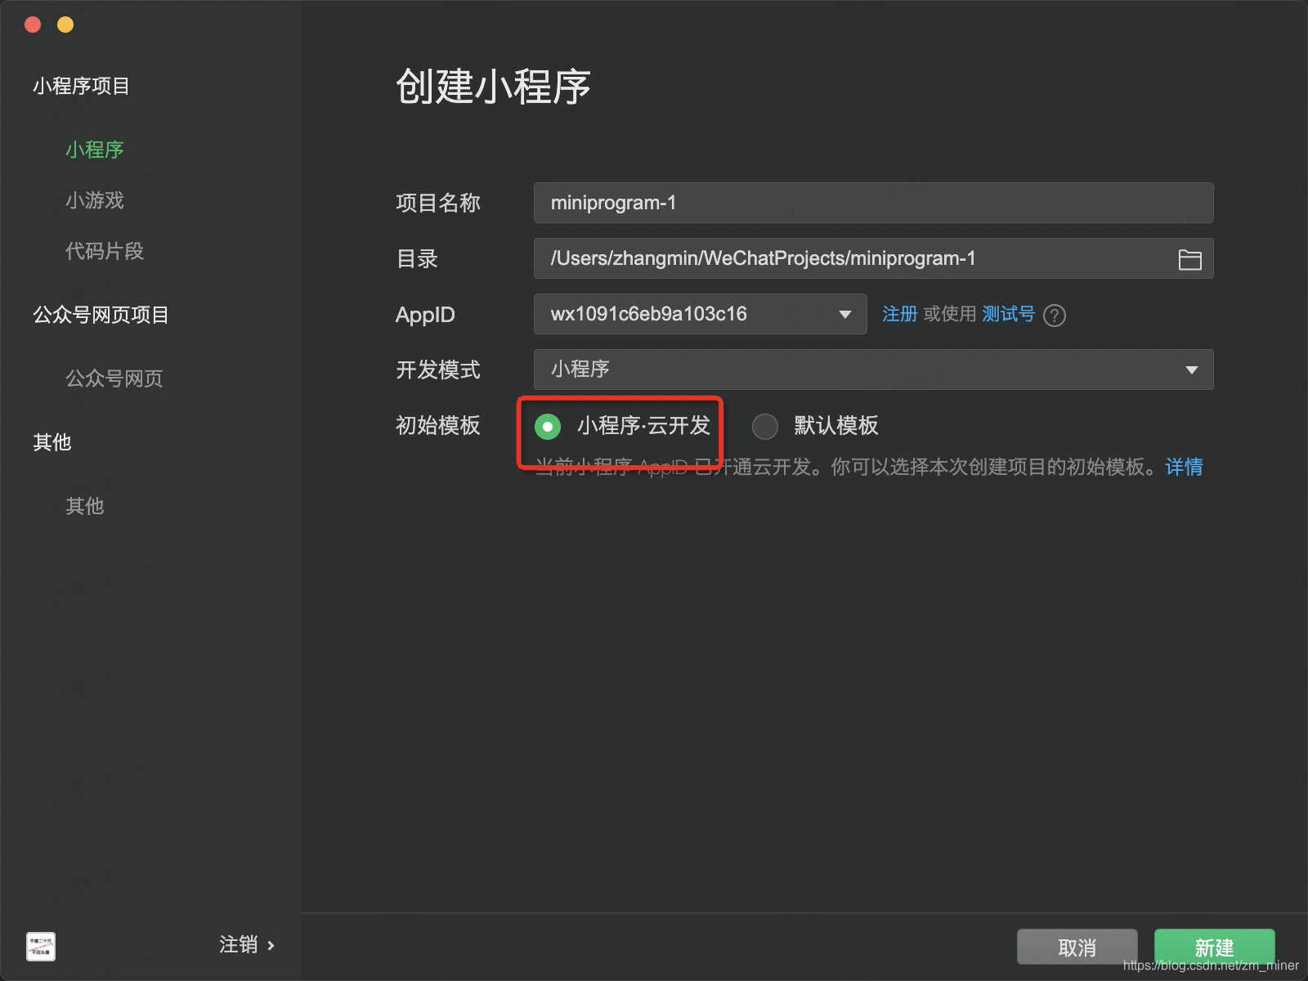This screenshot has height=981, width=1308.
Task: Expand the AppID dropdown arrow
Action: tap(845, 315)
